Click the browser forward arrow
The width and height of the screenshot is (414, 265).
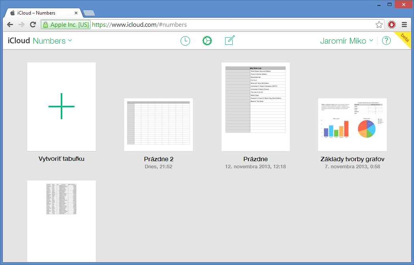pyautogui.click(x=21, y=25)
